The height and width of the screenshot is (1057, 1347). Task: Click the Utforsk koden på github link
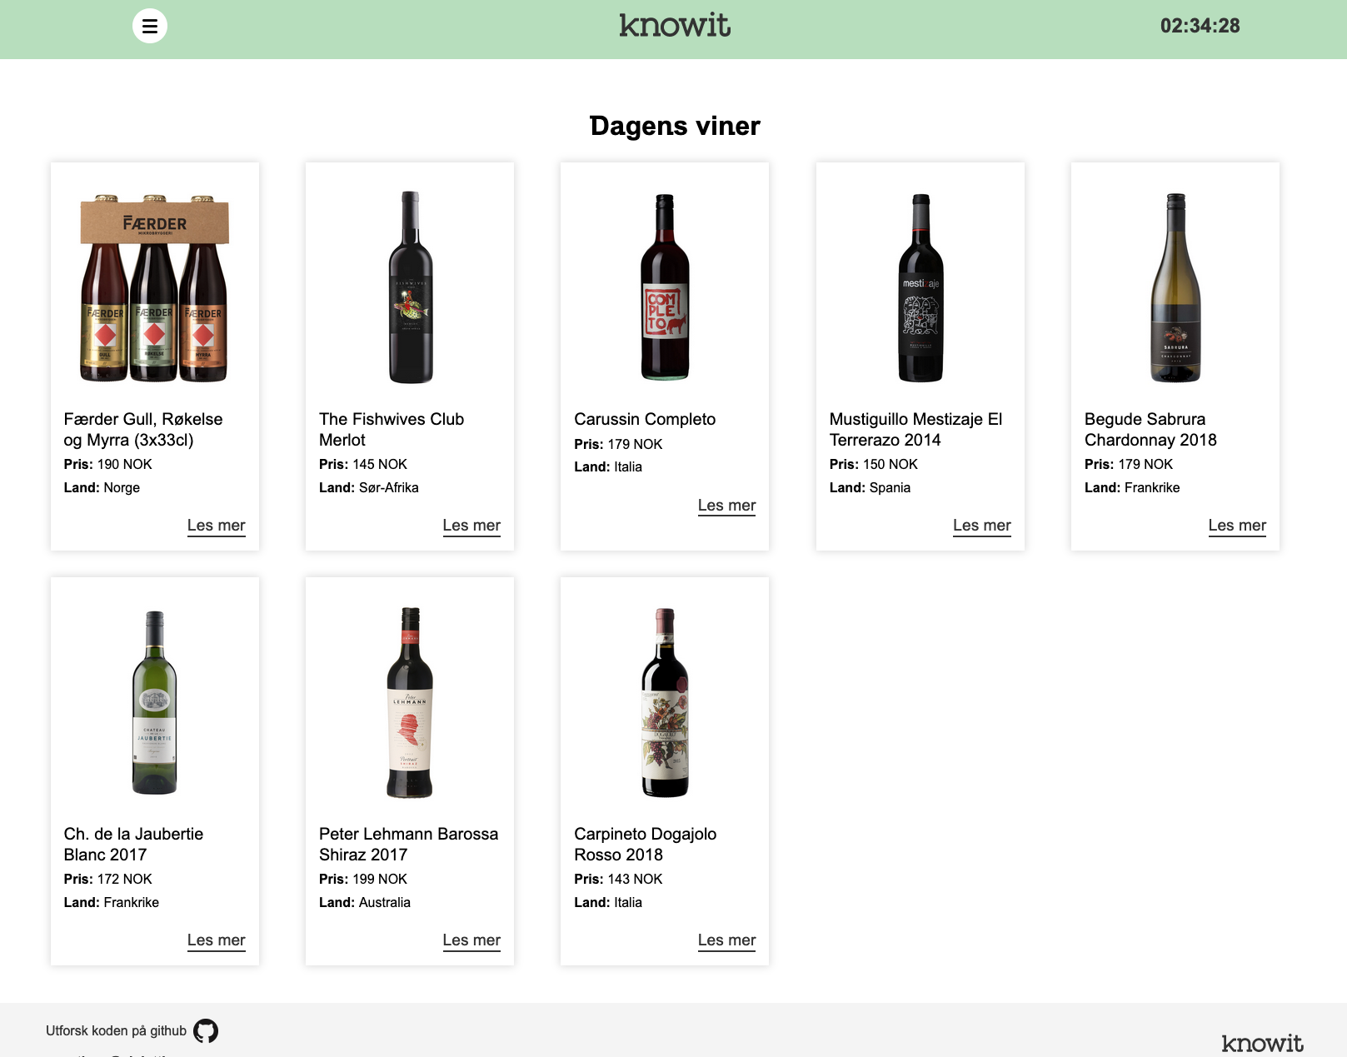116,1031
